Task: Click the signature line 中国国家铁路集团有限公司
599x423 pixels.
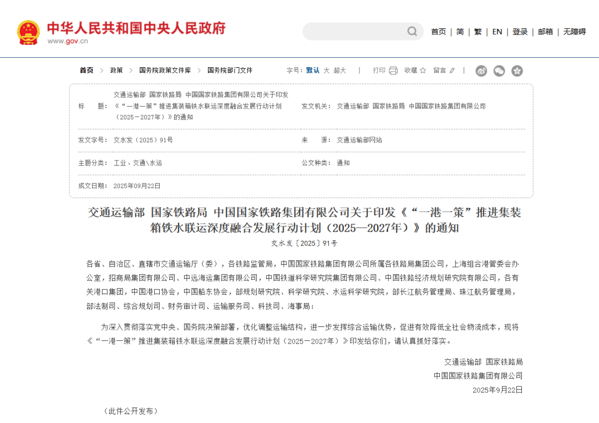Action: (478, 376)
